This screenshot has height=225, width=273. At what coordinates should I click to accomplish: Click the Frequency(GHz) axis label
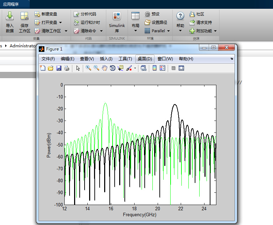tap(139, 214)
